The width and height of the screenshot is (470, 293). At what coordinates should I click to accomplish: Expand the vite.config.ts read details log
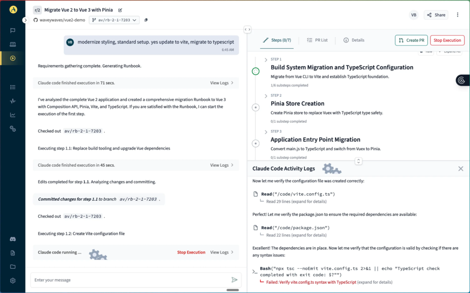[296, 201]
